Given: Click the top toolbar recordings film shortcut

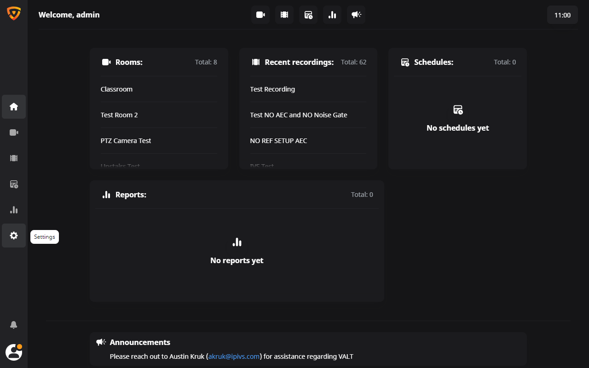Looking at the screenshot, I should pyautogui.click(x=284, y=15).
